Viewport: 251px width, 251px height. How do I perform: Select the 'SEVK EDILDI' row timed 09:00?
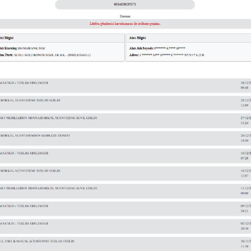click(125, 191)
